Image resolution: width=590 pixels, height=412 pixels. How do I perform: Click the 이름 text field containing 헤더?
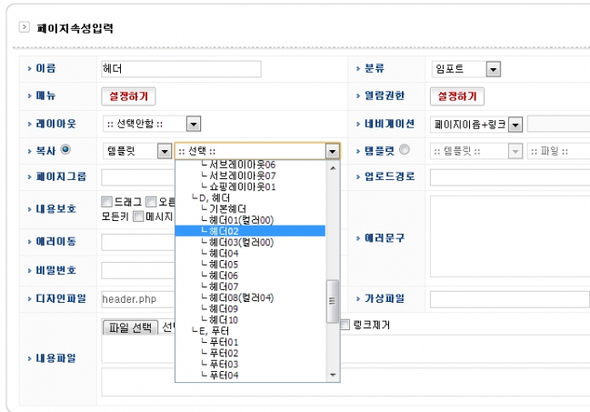pyautogui.click(x=181, y=69)
